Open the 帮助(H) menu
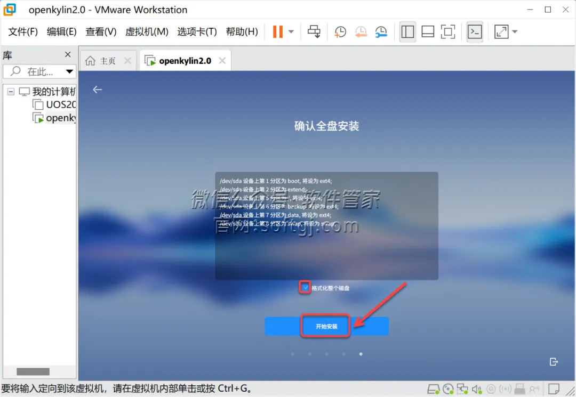 tap(242, 32)
